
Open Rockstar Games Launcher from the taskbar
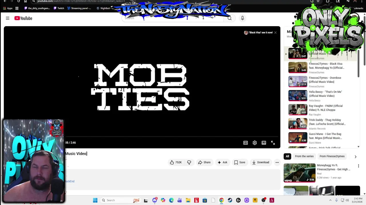[x=255, y=200]
